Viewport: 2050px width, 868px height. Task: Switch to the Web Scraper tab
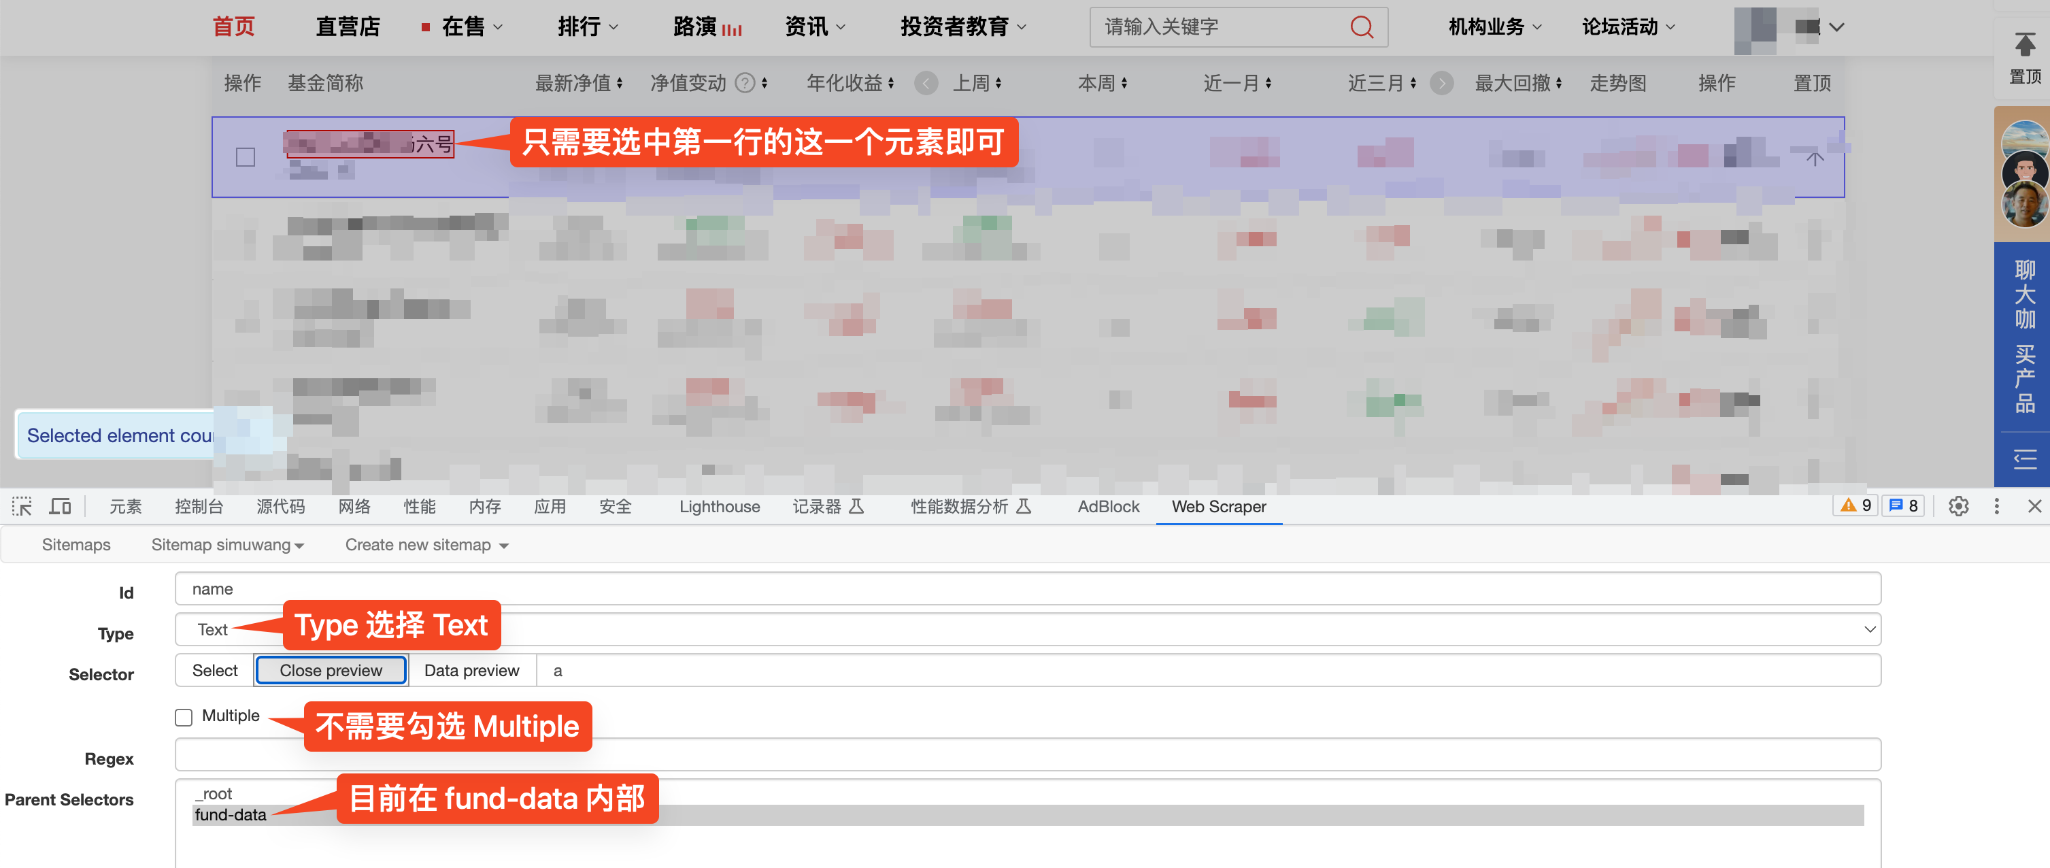pos(1217,507)
